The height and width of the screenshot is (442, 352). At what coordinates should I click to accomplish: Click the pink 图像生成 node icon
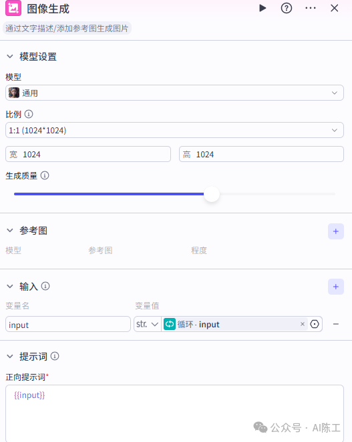click(13, 8)
